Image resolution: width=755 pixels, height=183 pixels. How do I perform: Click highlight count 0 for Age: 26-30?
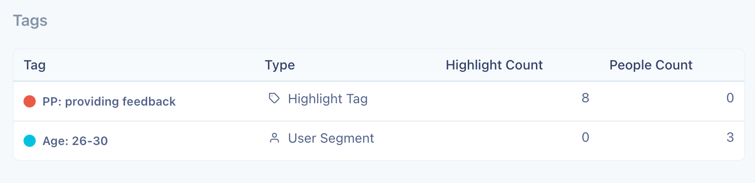point(585,137)
